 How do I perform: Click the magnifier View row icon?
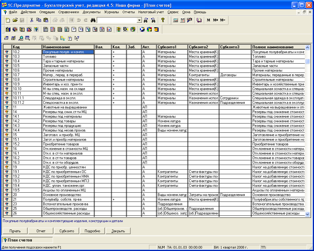tap(21, 38)
